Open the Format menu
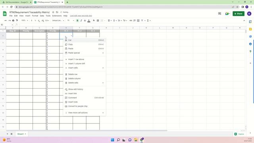This screenshot has height=143, width=254. coord(35,16)
